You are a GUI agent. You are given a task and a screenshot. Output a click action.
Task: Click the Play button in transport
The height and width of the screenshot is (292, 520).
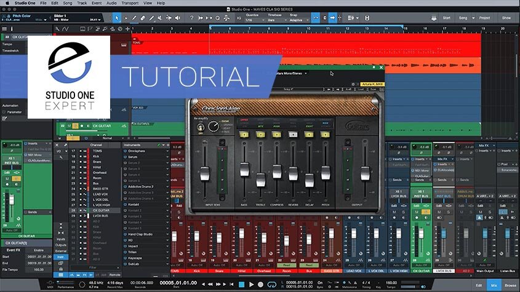(x=251, y=285)
